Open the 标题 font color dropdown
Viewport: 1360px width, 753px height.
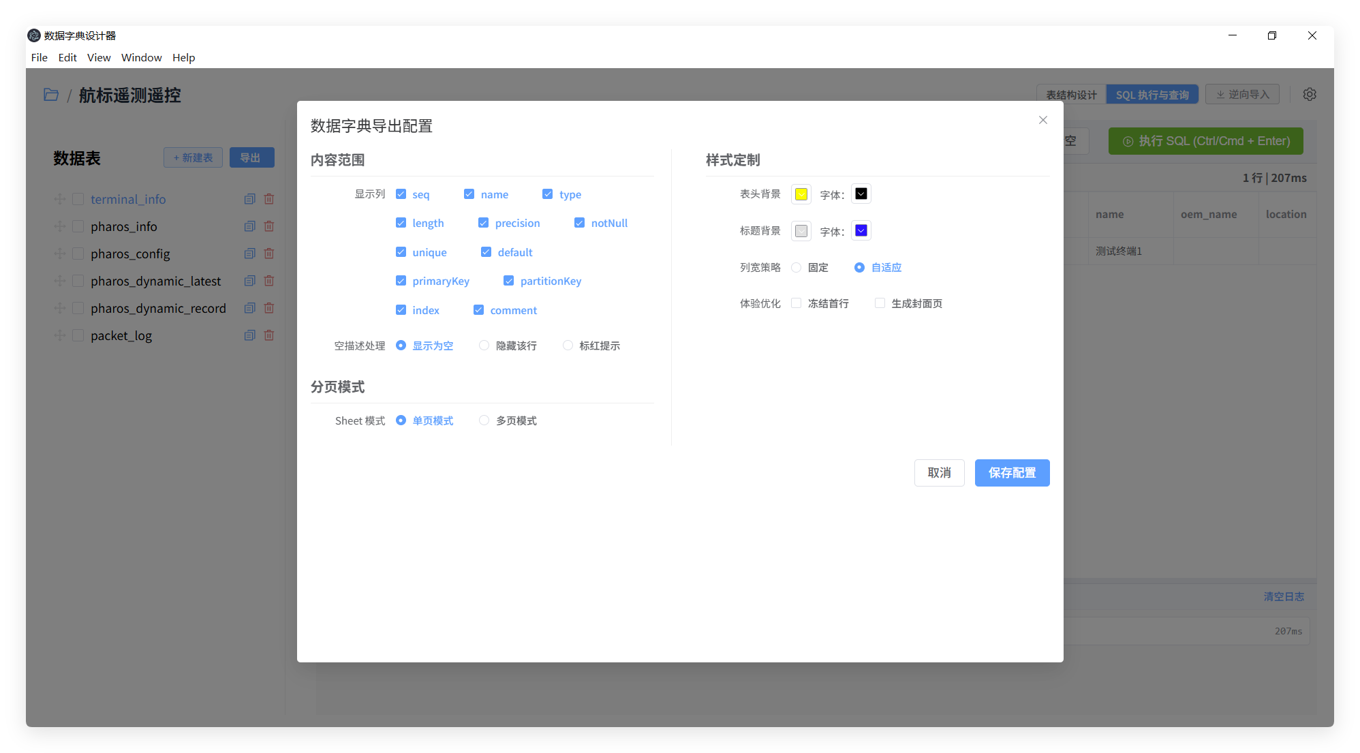click(x=861, y=231)
